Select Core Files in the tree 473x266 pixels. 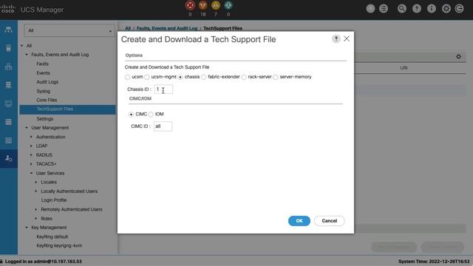coord(47,100)
